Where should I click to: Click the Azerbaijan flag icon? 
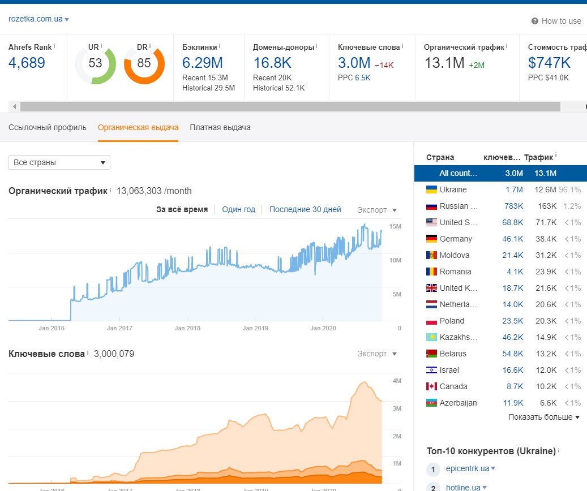tap(431, 403)
